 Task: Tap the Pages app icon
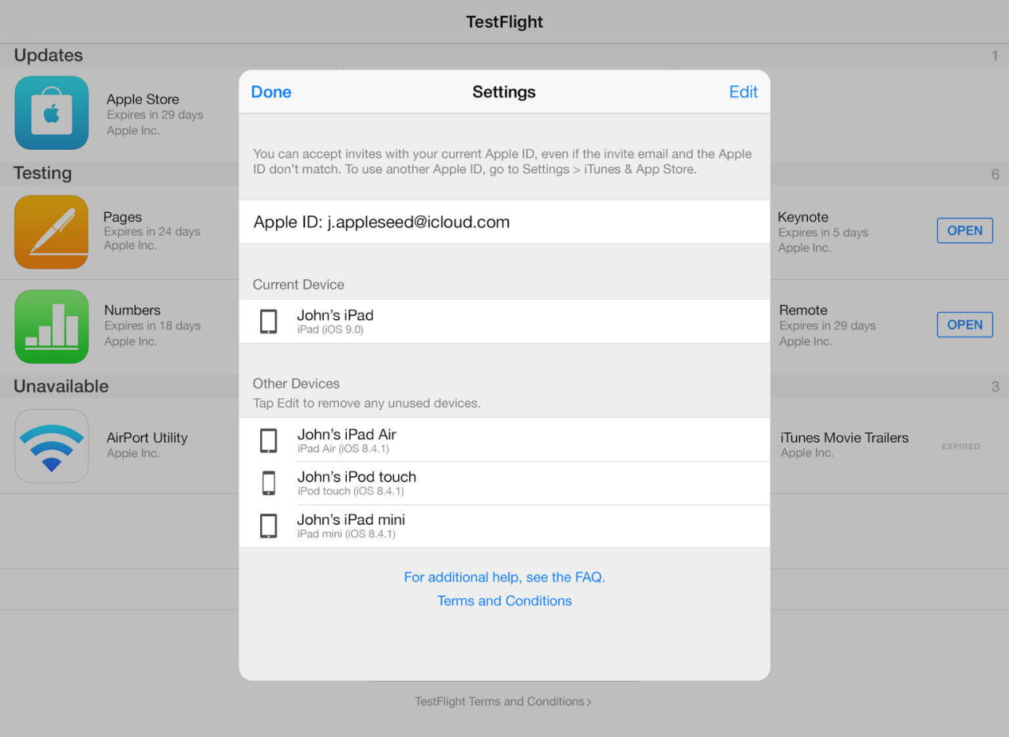pyautogui.click(x=51, y=232)
